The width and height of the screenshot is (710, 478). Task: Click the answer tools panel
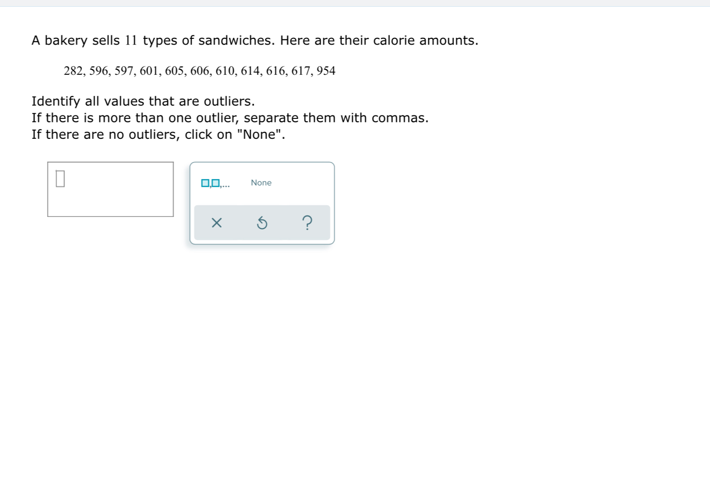(262, 203)
